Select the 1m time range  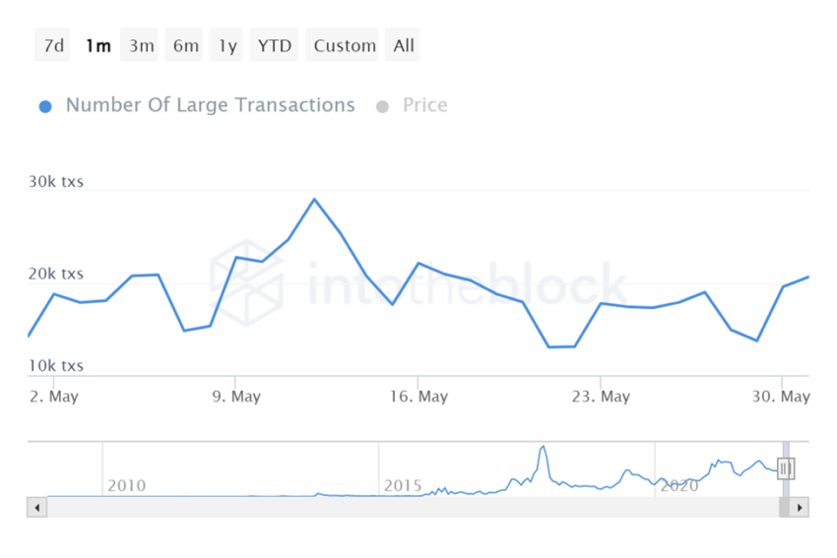[x=97, y=45]
